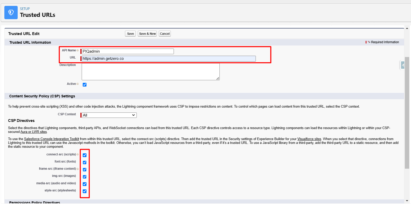Open the Active field help icon
This screenshot has width=411, height=206.
78,84
